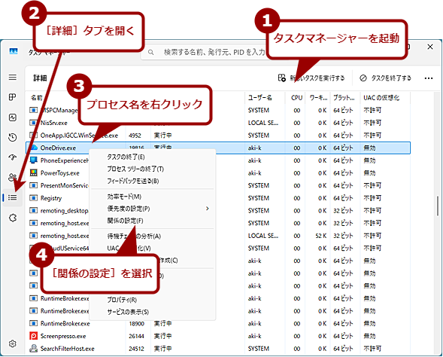Click PID 4952 cell
443x357 pixels.
(x=135, y=136)
